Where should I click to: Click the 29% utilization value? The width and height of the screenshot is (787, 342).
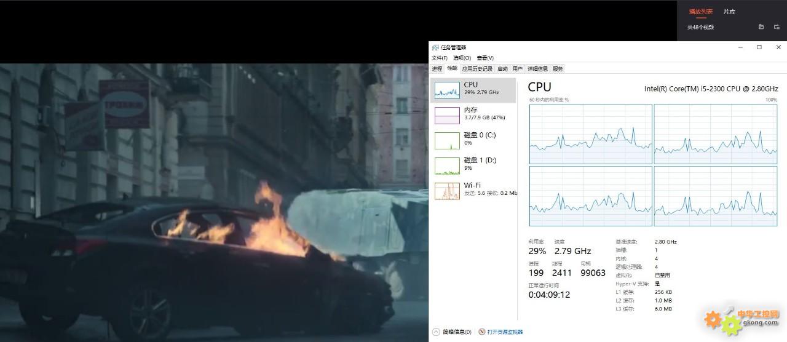537,251
